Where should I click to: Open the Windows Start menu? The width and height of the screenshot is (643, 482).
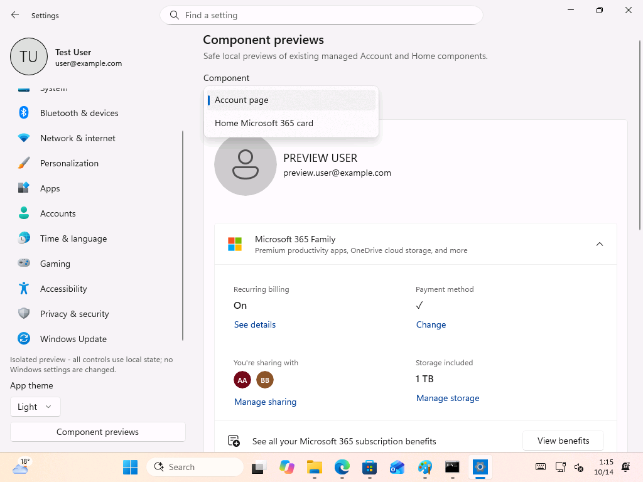131,467
